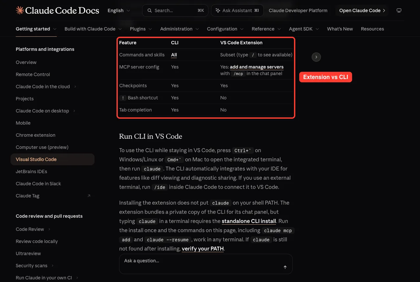Open the Reference dropdown
This screenshot has width=420, height=282.
(x=266, y=29)
